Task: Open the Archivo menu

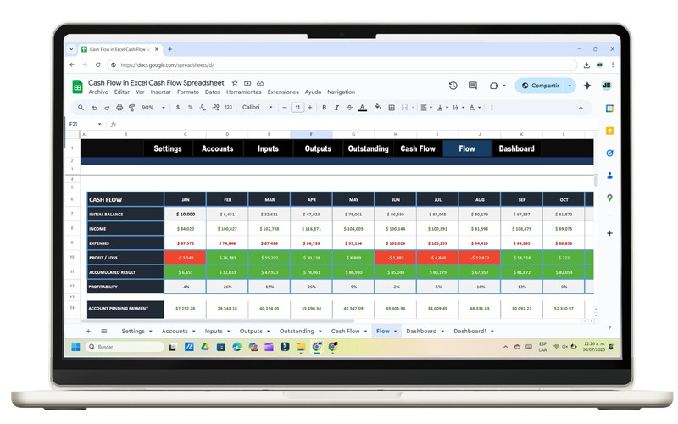Action: point(98,92)
